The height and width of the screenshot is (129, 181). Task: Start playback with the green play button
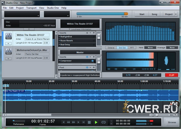[x=96, y=122]
